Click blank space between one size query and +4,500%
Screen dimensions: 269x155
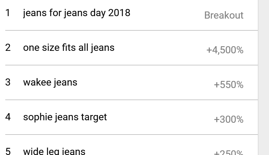click(161, 48)
